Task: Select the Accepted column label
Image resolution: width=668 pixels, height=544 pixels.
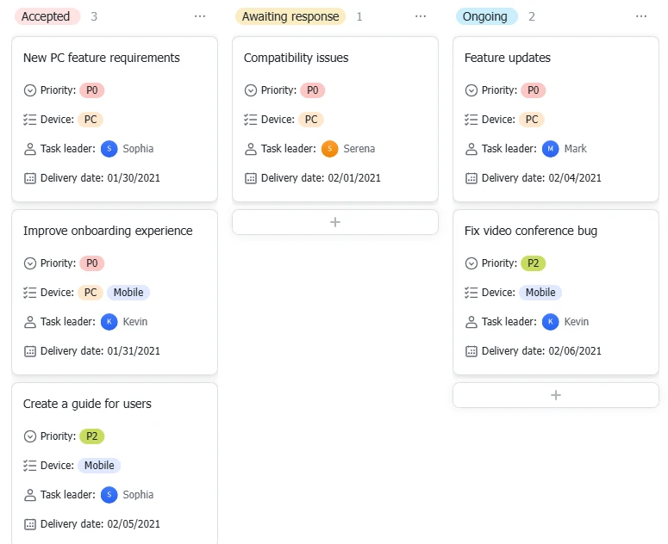Action: [x=46, y=16]
